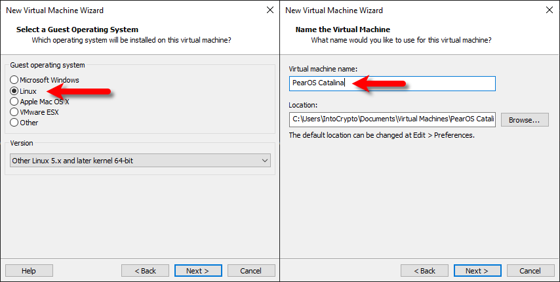Click the Location path field
Screen dimensions: 560x282
point(392,119)
